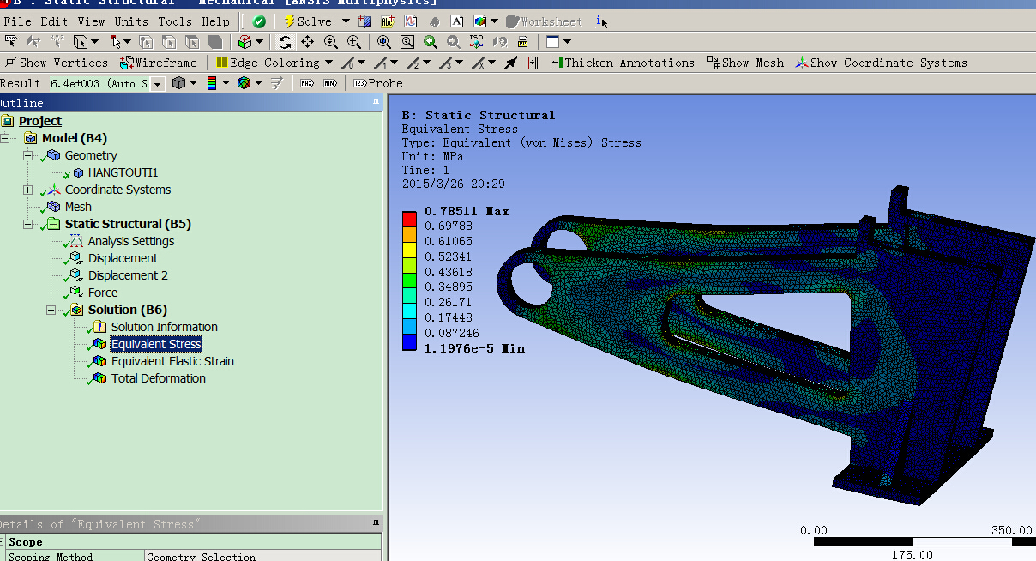Click the Box Zoom tool
Viewport: 1036px width, 561px height.
click(x=354, y=42)
